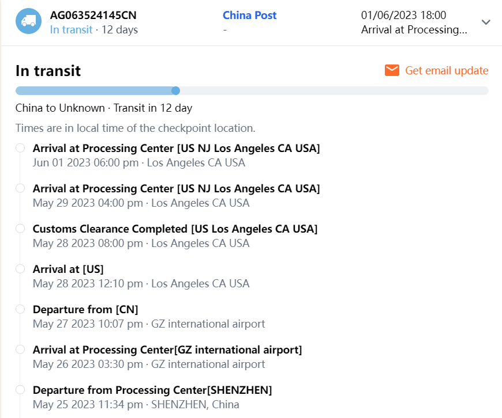Click the May 29 checkpoint circle marker

[20, 188]
